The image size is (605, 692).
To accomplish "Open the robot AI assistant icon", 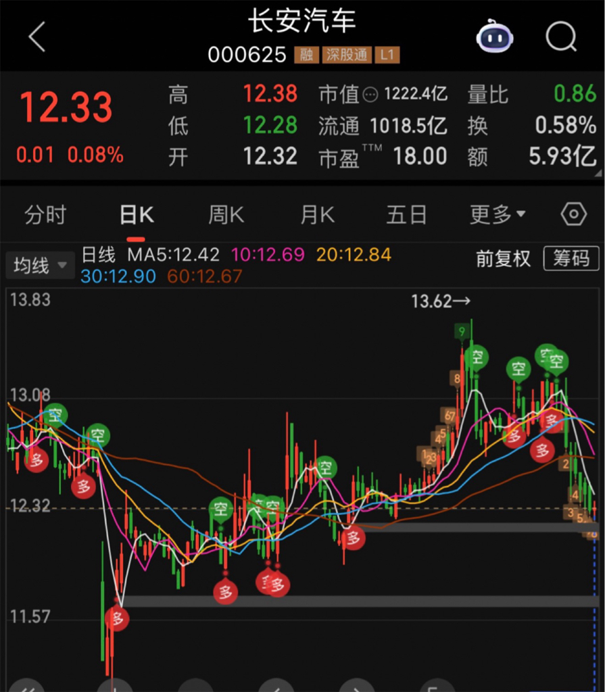I will [x=495, y=36].
